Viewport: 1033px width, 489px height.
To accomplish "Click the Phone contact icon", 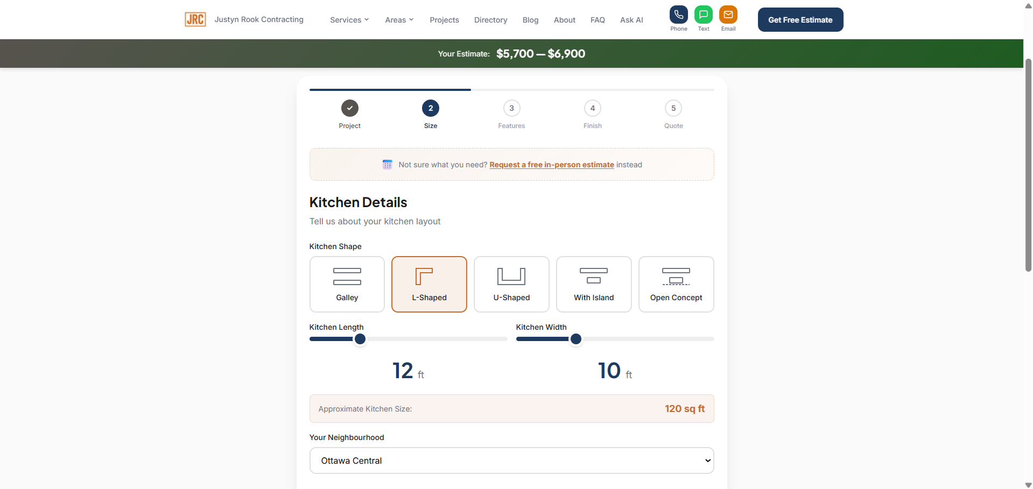I will pyautogui.click(x=678, y=15).
